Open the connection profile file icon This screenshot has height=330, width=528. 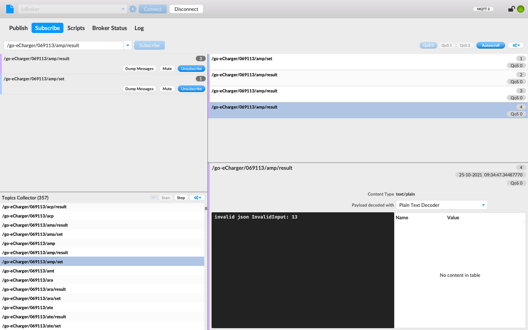pos(10,9)
